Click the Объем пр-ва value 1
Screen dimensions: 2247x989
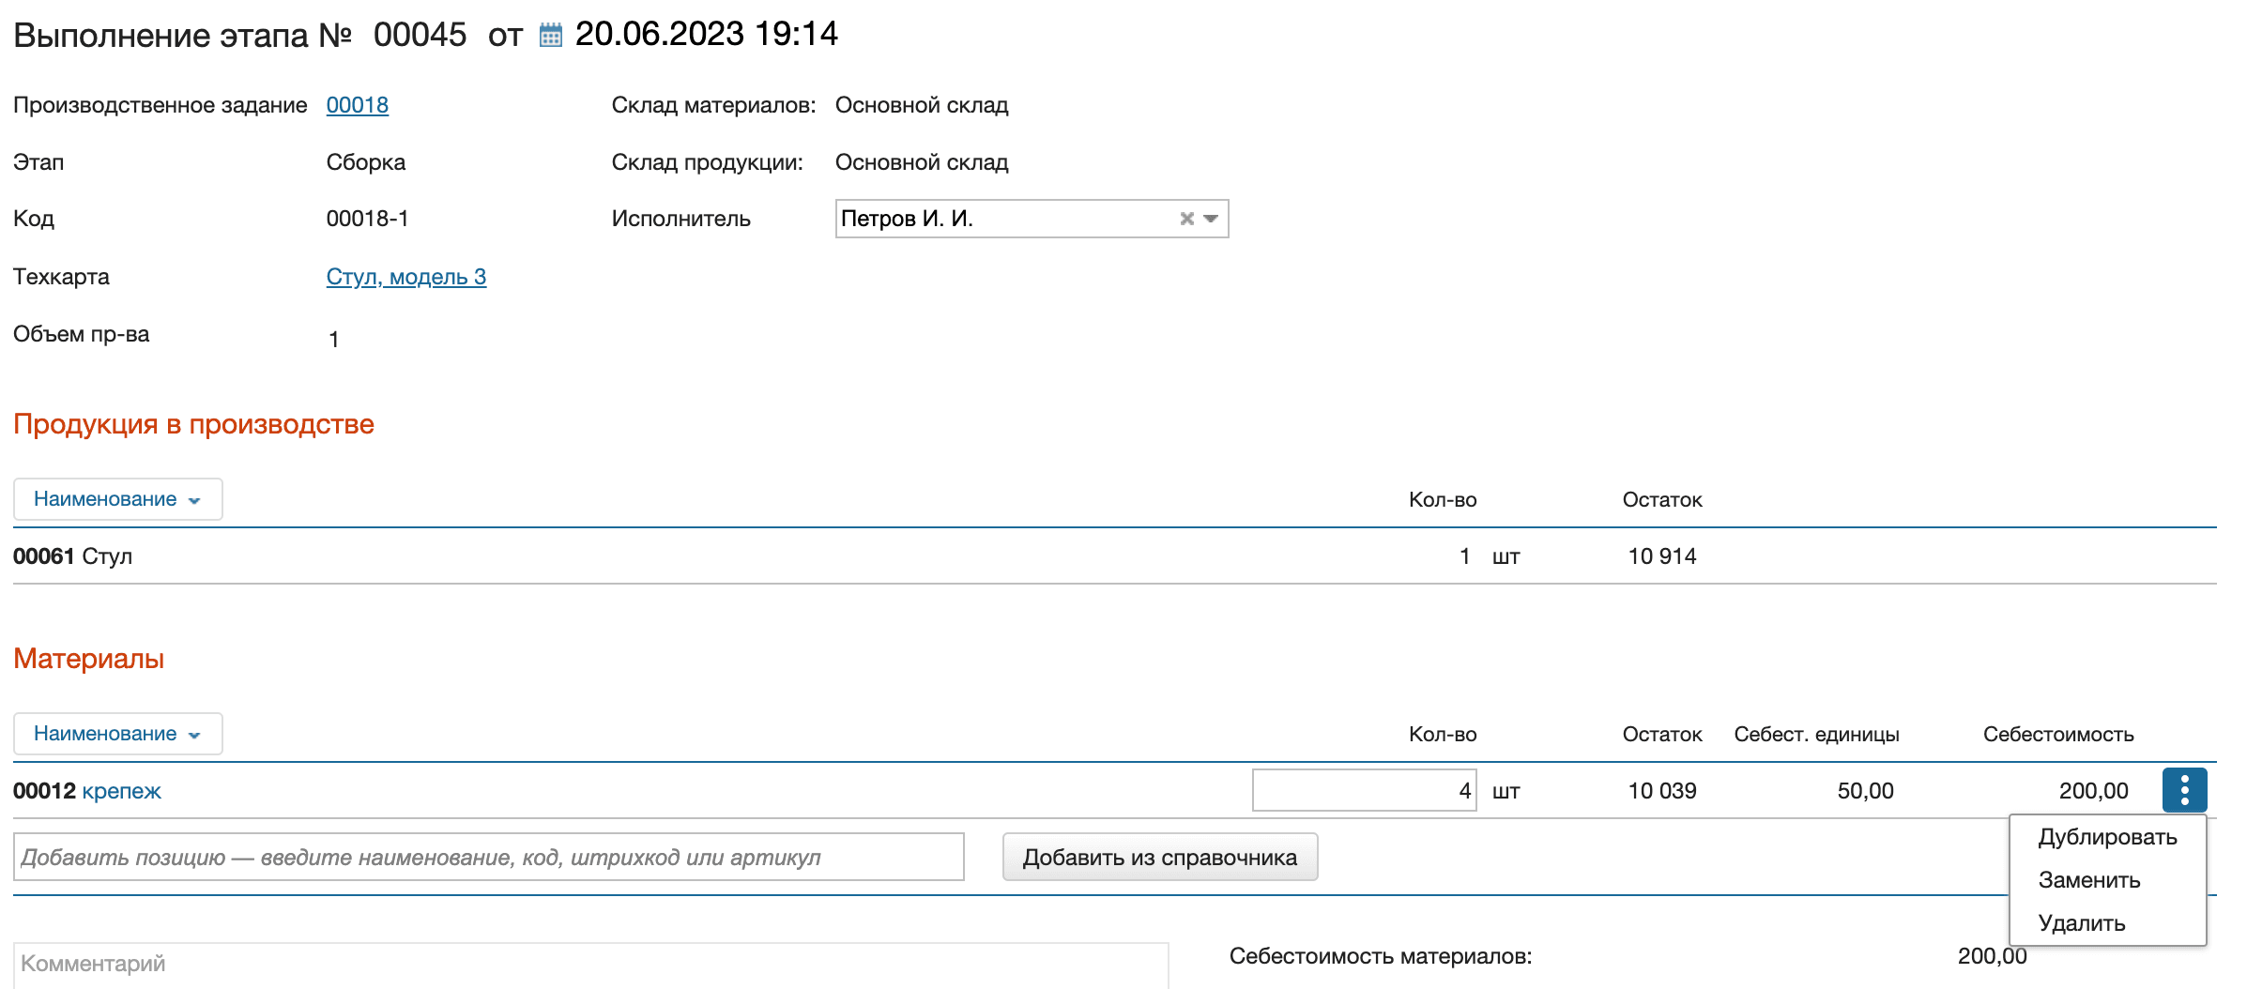(x=334, y=339)
